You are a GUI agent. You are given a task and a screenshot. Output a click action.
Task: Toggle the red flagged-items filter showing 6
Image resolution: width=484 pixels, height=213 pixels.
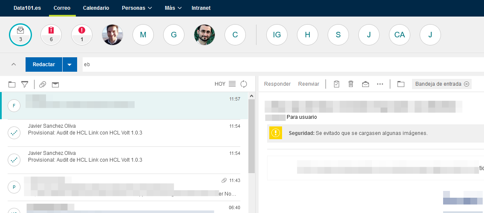[51, 35]
